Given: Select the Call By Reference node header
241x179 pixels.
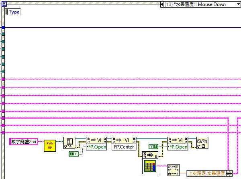Looking at the screenshot, I should tap(150, 155).
